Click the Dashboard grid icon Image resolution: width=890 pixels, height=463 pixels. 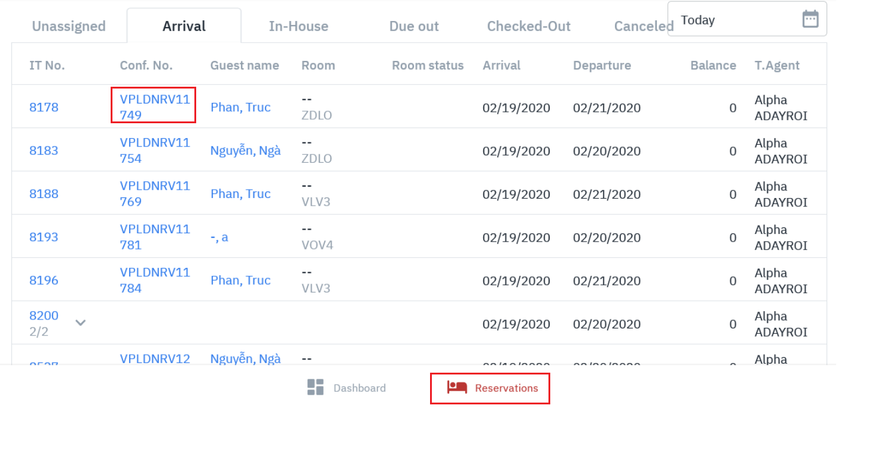coord(315,388)
